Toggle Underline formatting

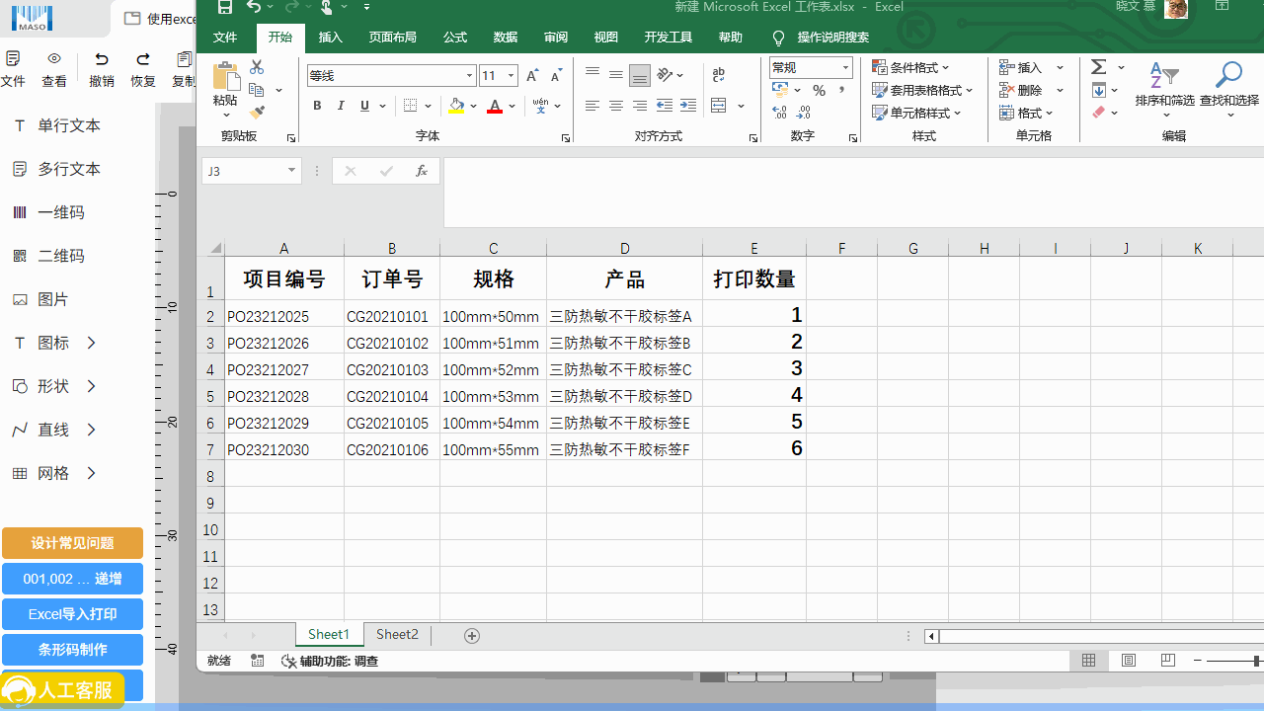coord(365,106)
